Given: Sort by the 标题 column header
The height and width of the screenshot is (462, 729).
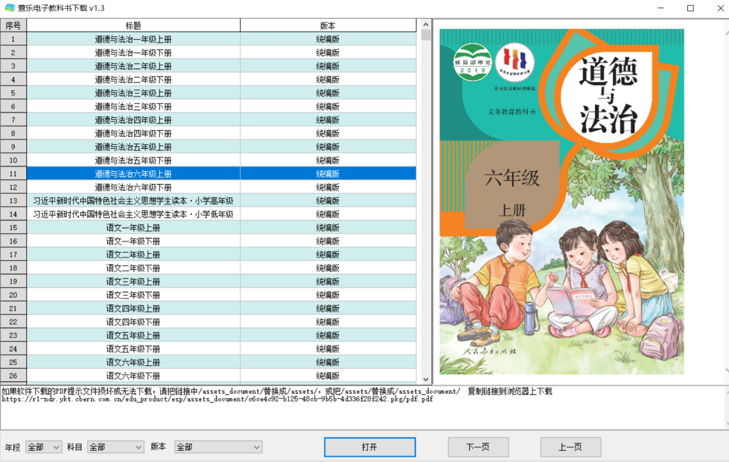Looking at the screenshot, I should (133, 26).
